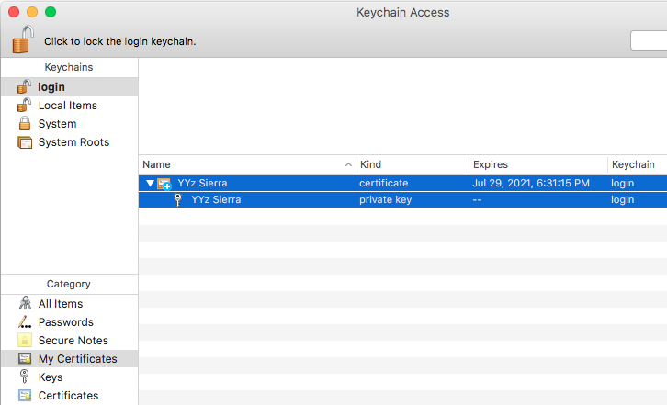Click the Secure Notes category icon
The height and width of the screenshot is (405, 667).
pos(25,341)
